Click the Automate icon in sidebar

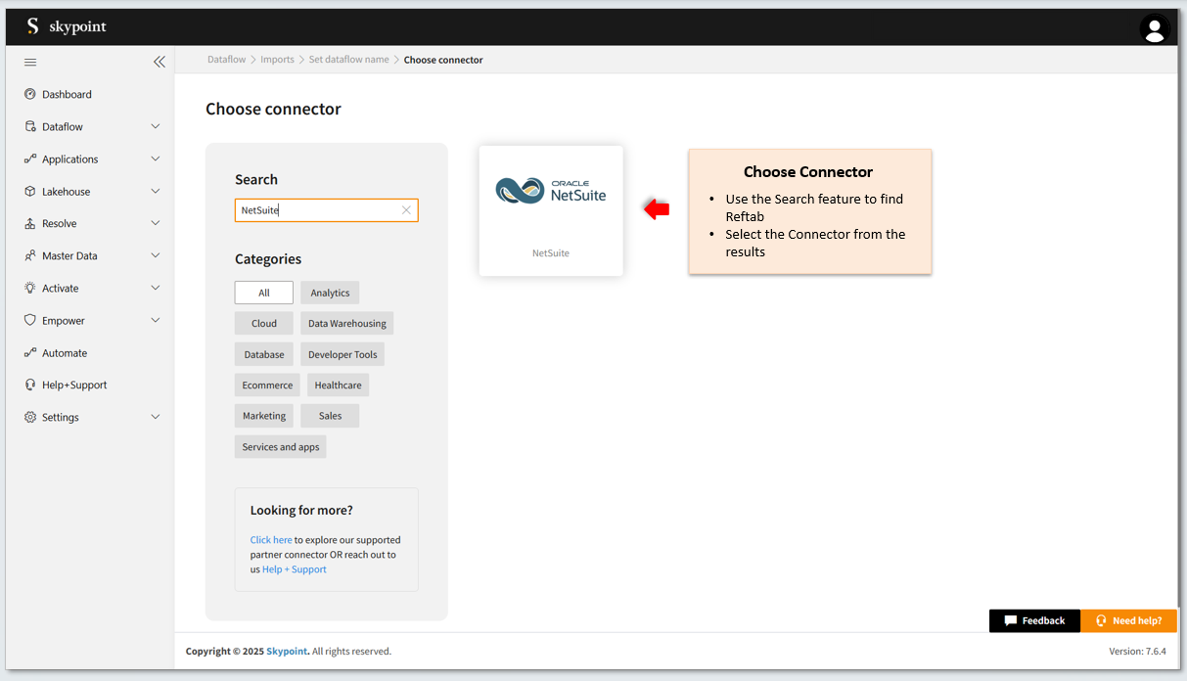tap(30, 353)
